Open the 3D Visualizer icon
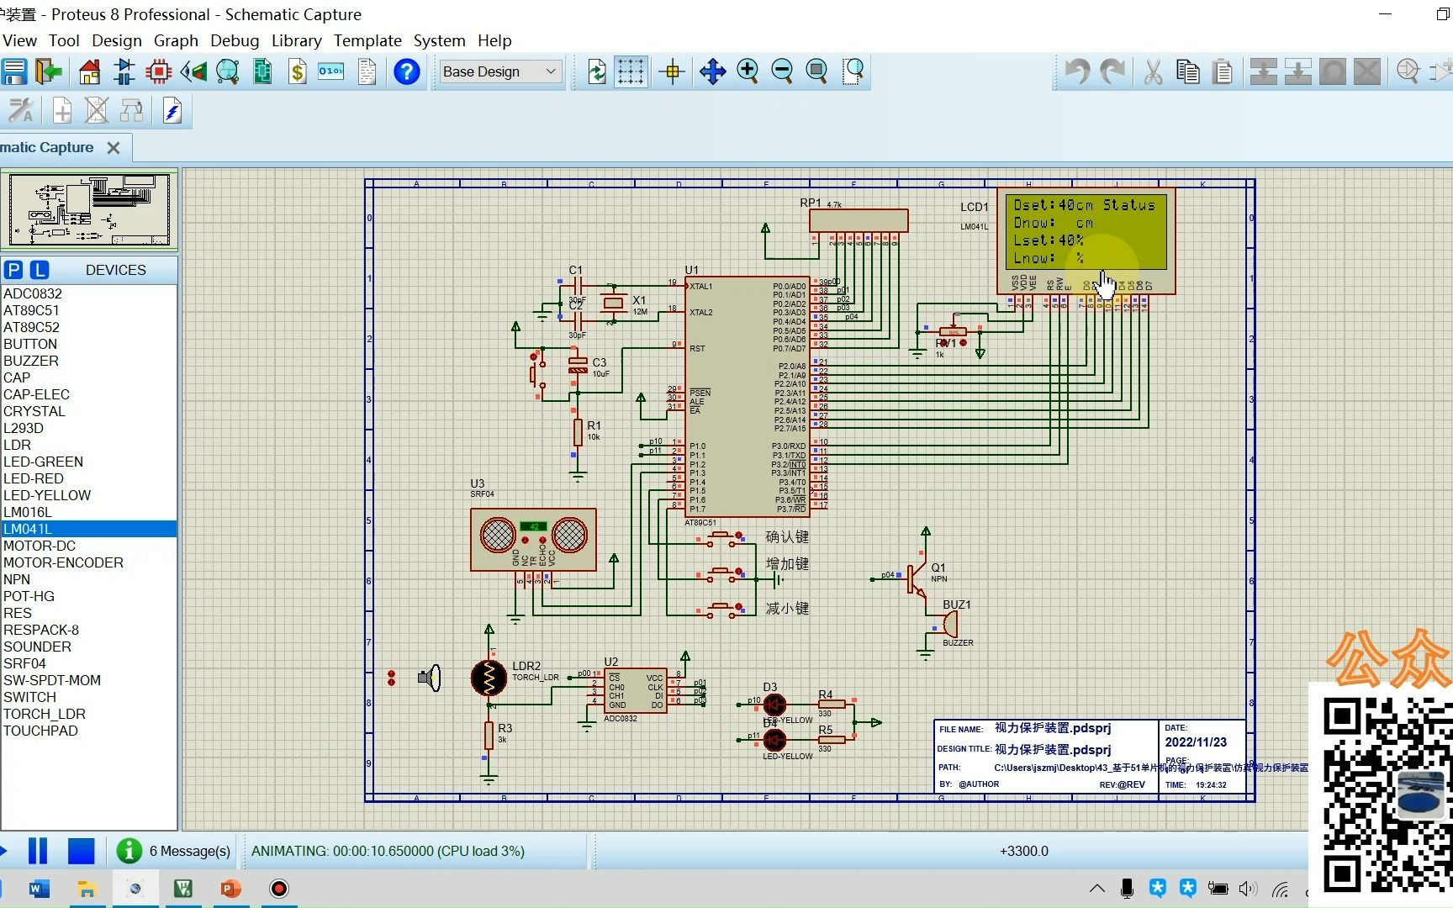Screen dimensions: 1453x908 [x=193, y=71]
